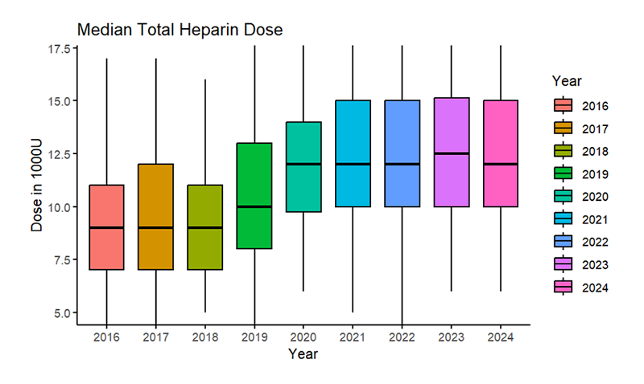Click the 2016 legend color swatch
Viewport: 644px width, 384px height.
pyautogui.click(x=563, y=105)
